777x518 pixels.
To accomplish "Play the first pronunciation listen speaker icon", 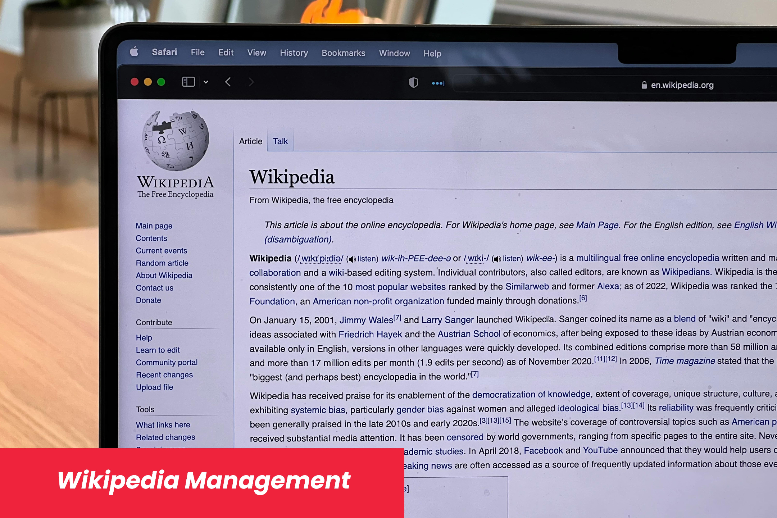I will (x=352, y=259).
